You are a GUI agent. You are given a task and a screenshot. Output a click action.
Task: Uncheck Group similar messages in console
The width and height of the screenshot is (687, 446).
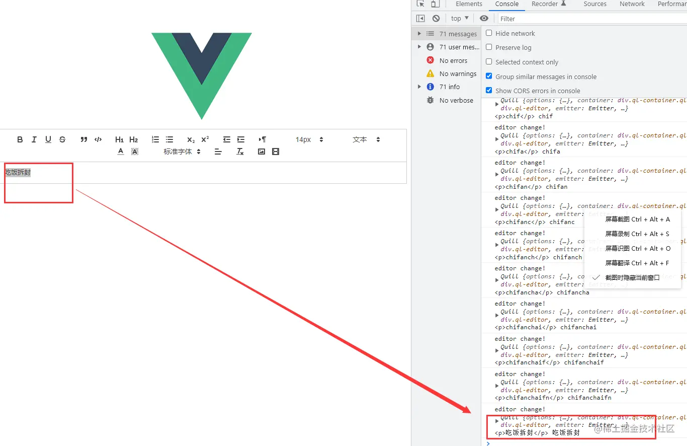(x=489, y=76)
